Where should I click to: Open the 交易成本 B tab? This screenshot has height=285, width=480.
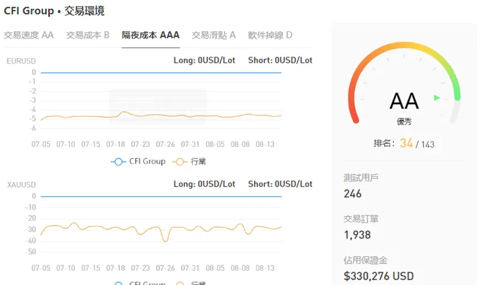[x=88, y=35]
